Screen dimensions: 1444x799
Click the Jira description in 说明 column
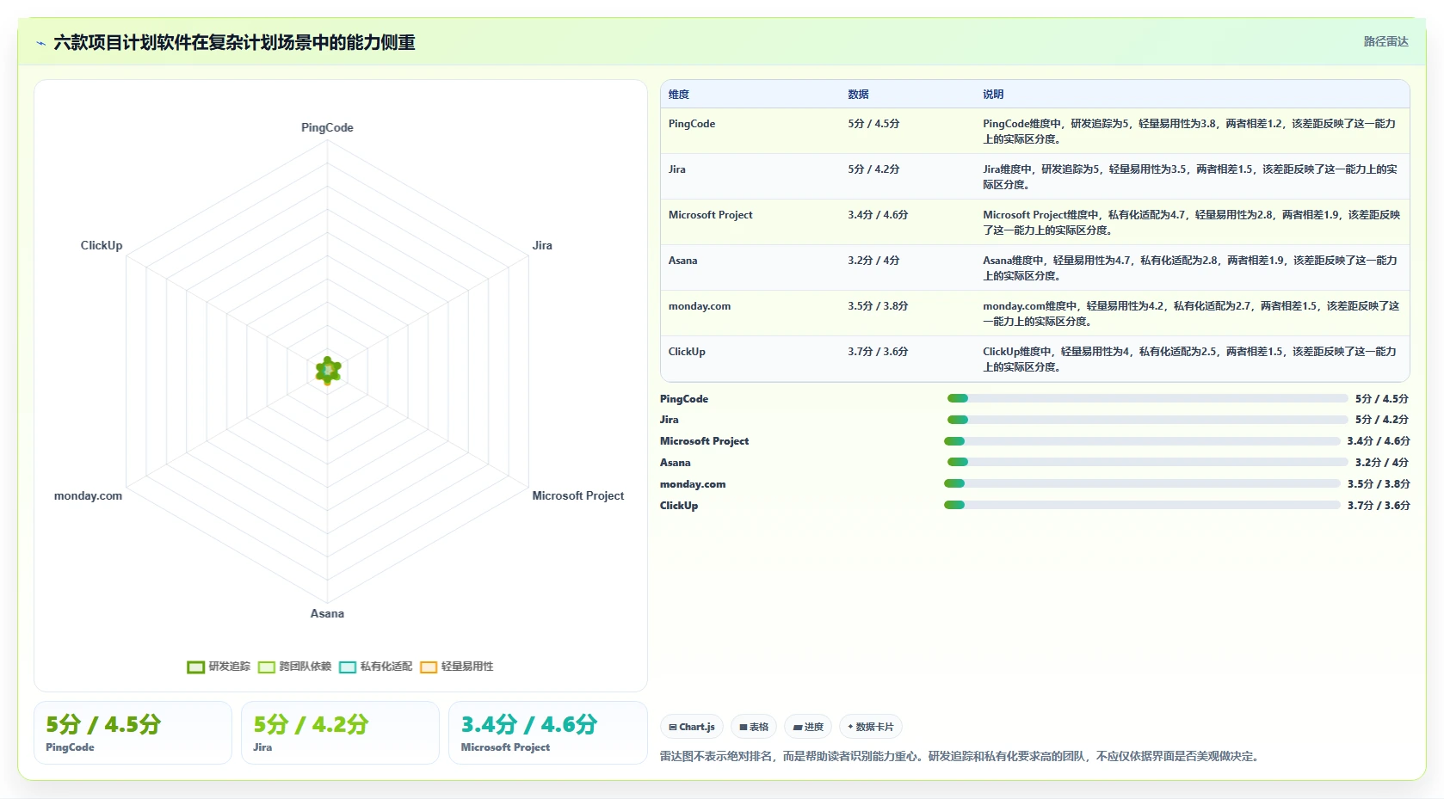click(1190, 177)
